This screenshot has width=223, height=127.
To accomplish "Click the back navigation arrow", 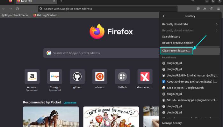I will point(4,9).
